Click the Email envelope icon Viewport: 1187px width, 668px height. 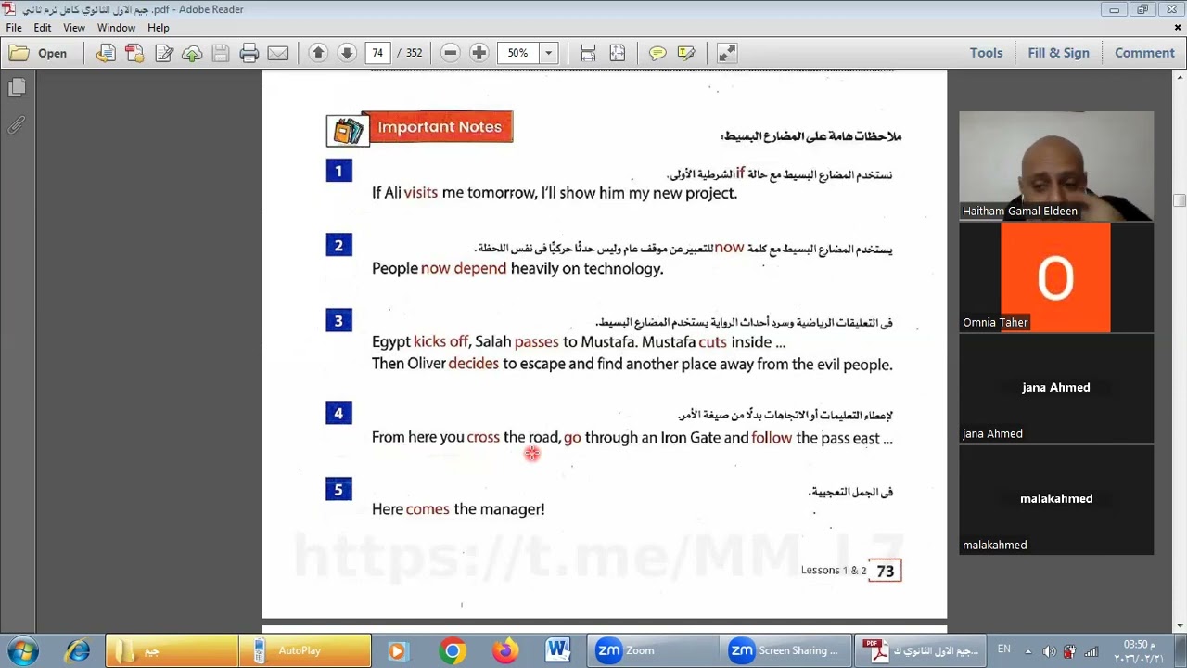coord(277,53)
